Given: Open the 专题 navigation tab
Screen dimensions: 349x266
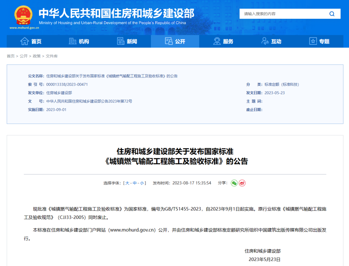Looking at the screenshot, I should [319, 41].
